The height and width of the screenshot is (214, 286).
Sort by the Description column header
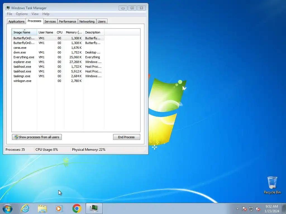click(x=94, y=32)
